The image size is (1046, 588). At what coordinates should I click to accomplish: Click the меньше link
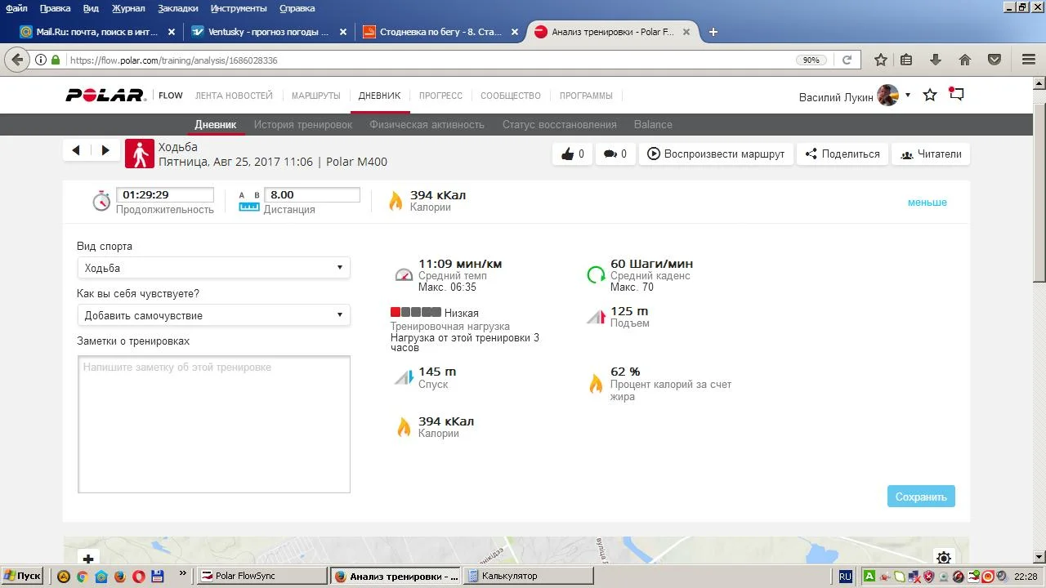click(927, 203)
